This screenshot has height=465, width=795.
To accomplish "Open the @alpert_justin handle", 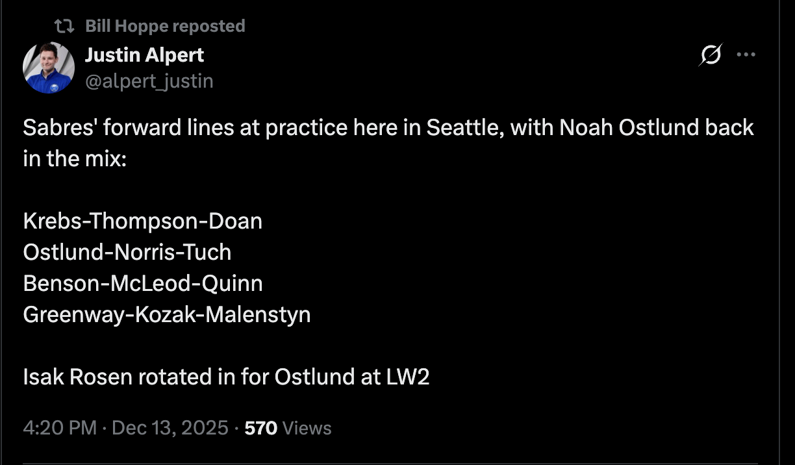I will [150, 81].
